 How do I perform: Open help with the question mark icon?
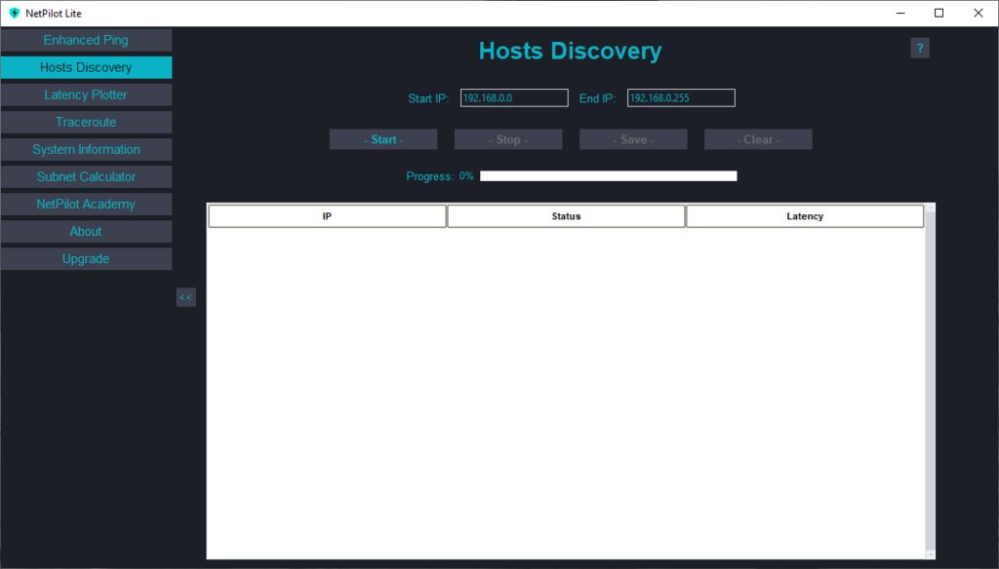point(920,49)
